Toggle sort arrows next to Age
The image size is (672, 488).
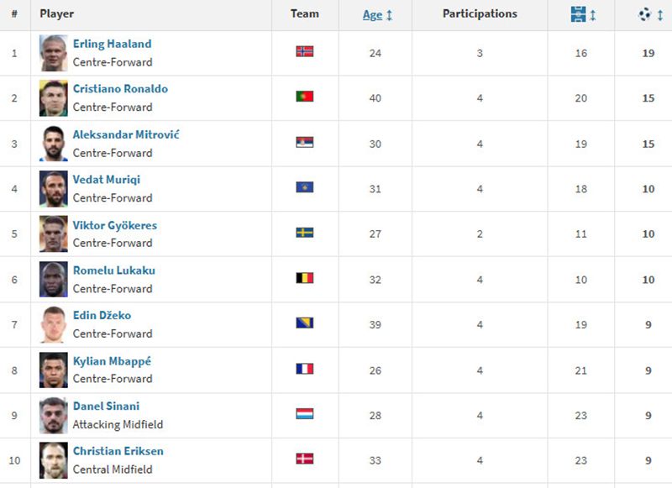389,15
